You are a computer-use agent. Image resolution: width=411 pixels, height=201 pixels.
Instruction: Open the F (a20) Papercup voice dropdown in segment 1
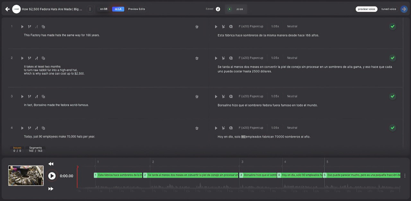[251, 26]
